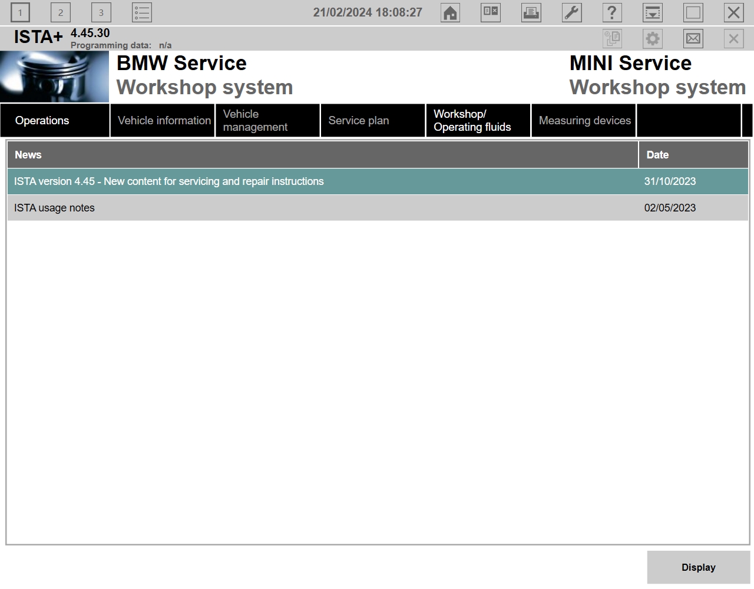Click the minimize-to-tray arrow icon
Screen dimensions: 754x589
(x=653, y=12)
